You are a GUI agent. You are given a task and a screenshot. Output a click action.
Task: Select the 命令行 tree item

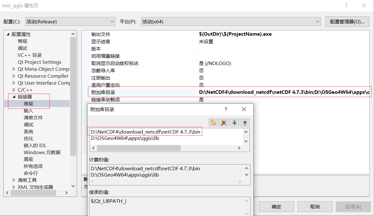(31, 173)
